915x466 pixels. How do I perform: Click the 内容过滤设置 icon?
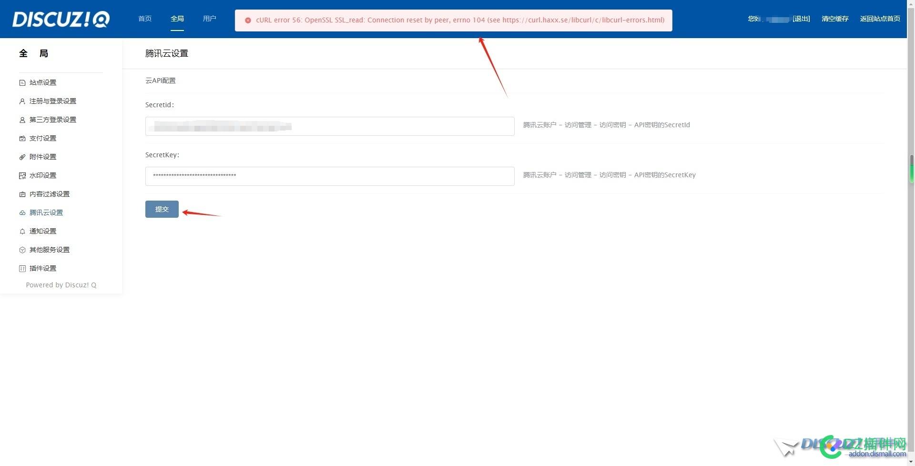[x=22, y=194]
